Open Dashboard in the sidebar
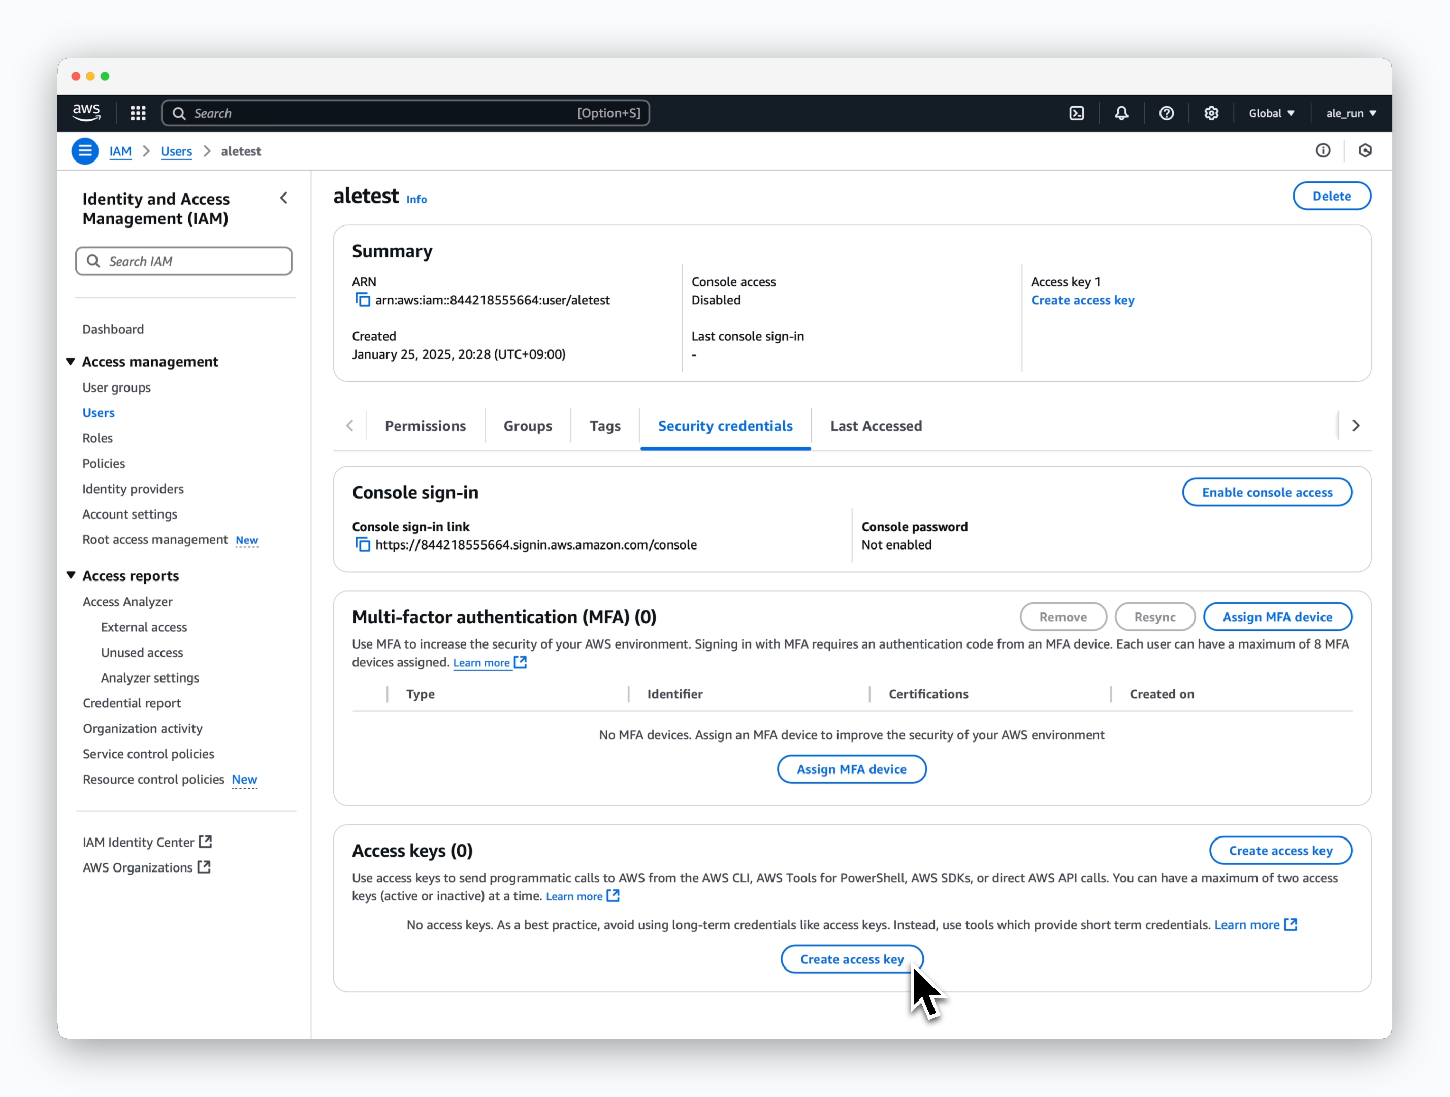Viewport: 1450px width, 1097px height. tap(113, 329)
